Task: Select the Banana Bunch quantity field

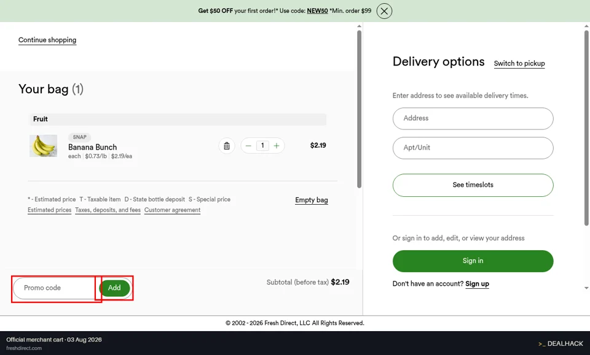Action: 262,145
